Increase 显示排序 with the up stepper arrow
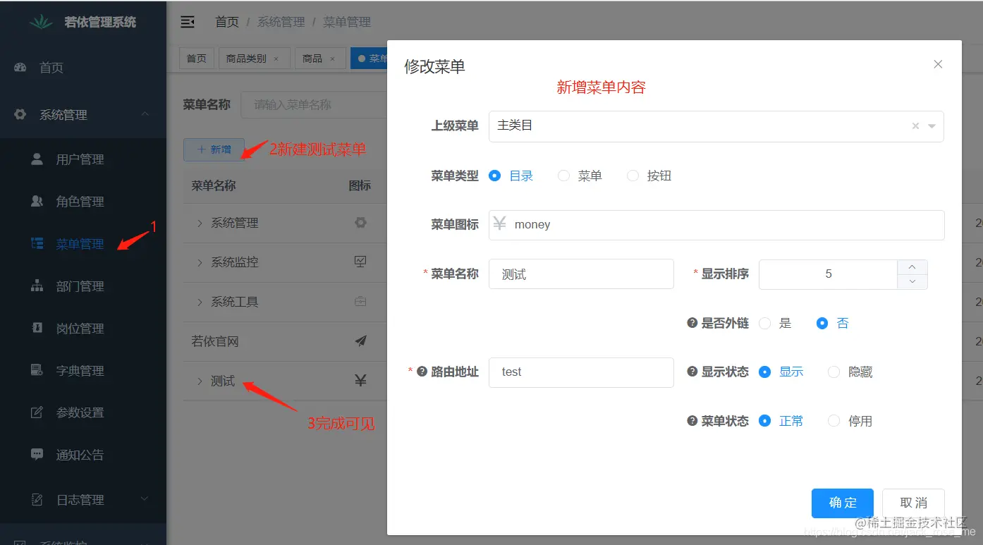The width and height of the screenshot is (983, 545). pyautogui.click(x=912, y=267)
